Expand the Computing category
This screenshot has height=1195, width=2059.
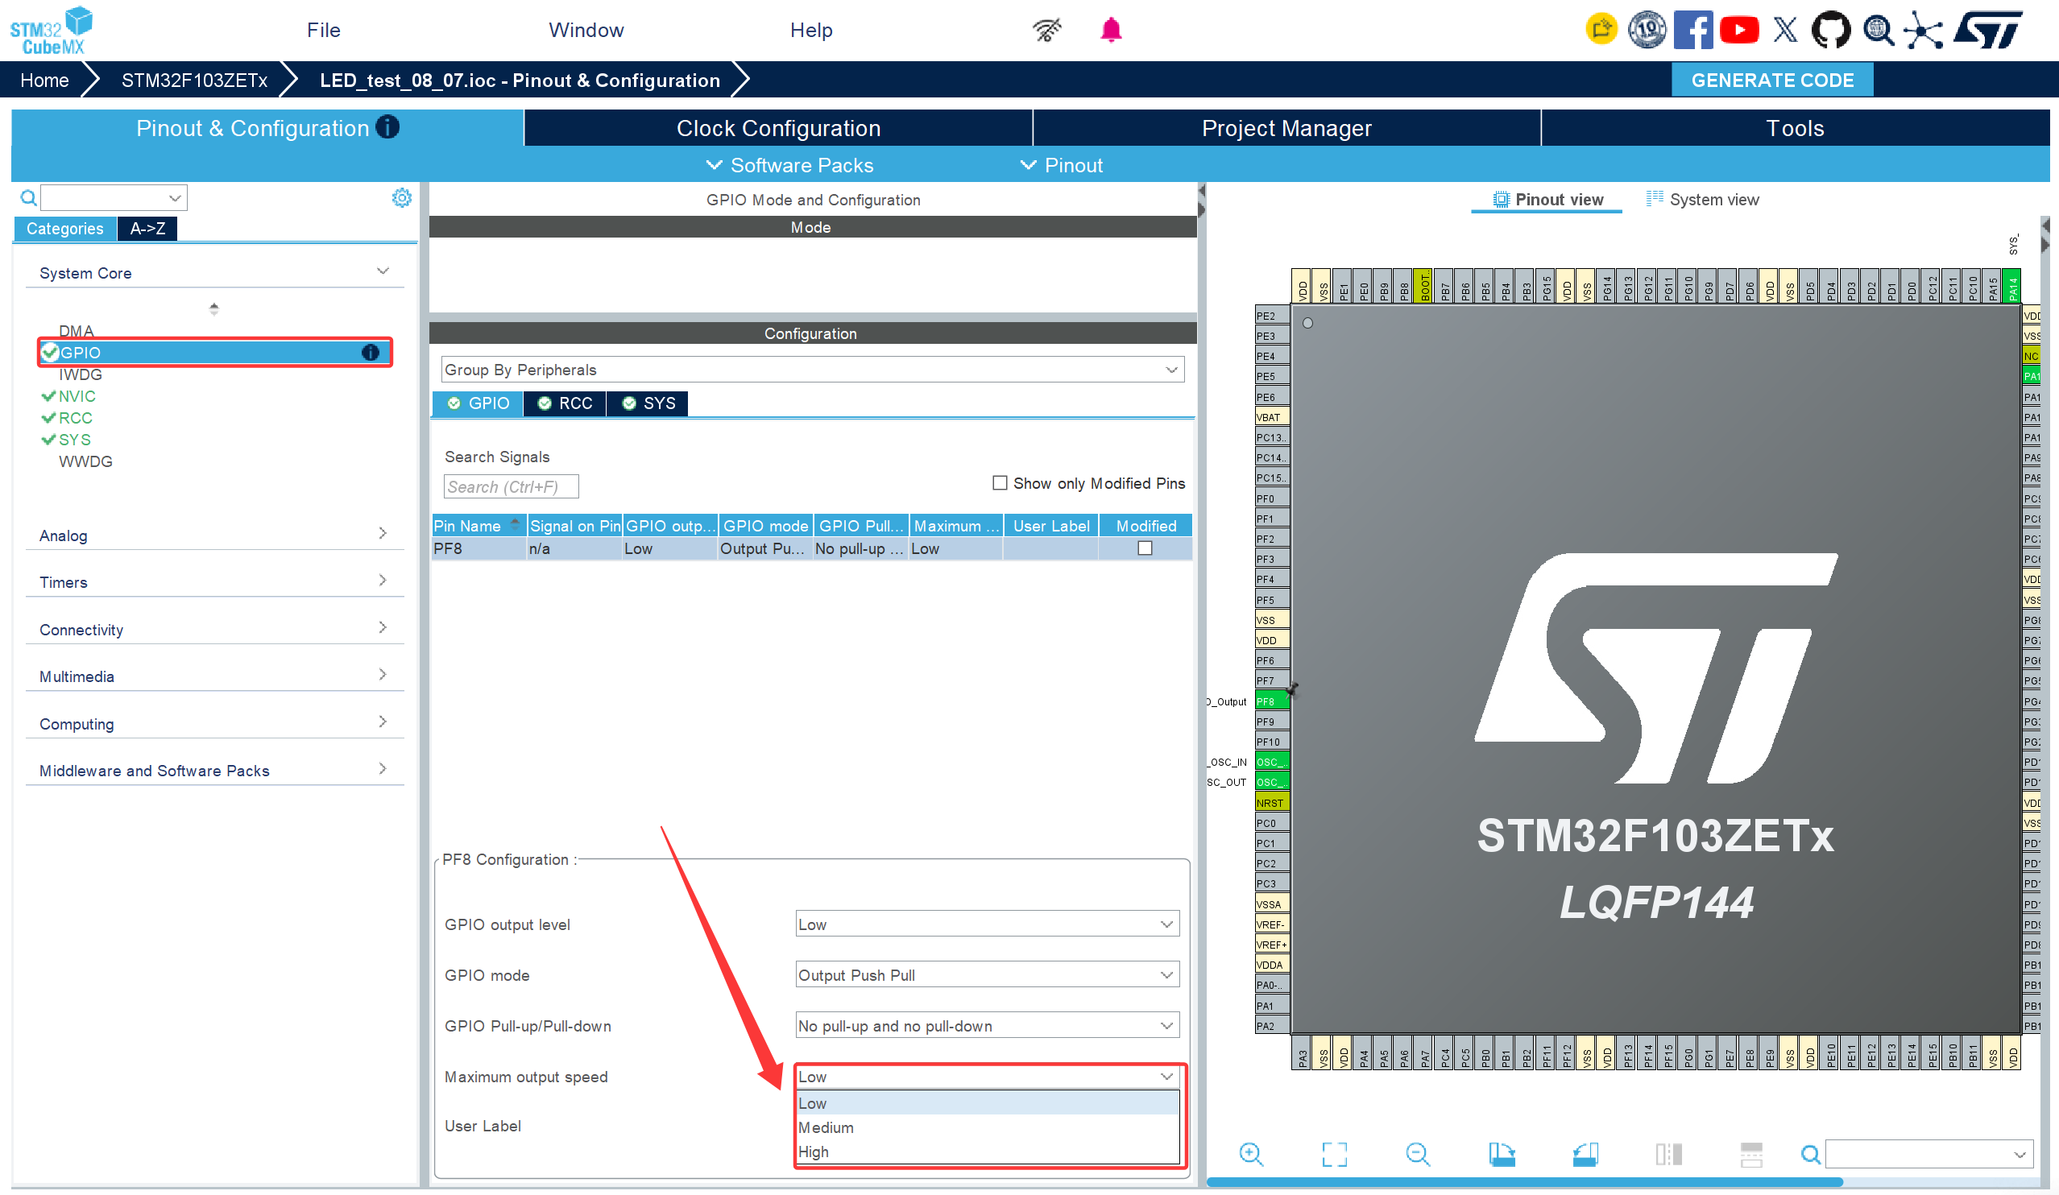coord(382,722)
